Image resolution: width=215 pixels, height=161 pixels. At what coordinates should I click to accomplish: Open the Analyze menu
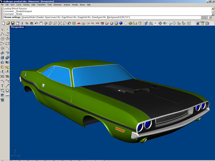(x=67, y=5)
